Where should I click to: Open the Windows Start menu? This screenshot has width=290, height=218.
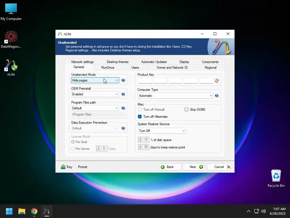9,211
